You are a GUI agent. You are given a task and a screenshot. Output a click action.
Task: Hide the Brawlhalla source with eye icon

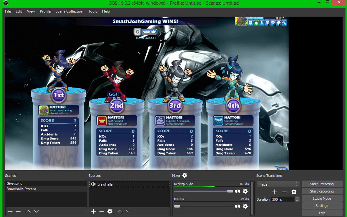tap(93, 184)
